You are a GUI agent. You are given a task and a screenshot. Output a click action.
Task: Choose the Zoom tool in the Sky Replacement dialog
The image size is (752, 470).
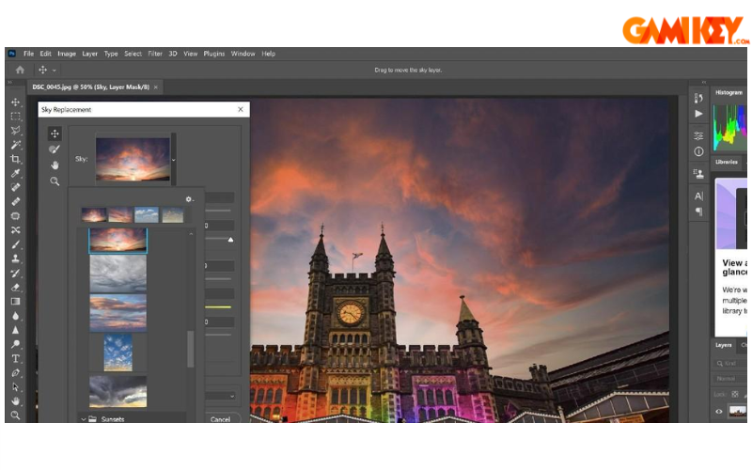55,181
